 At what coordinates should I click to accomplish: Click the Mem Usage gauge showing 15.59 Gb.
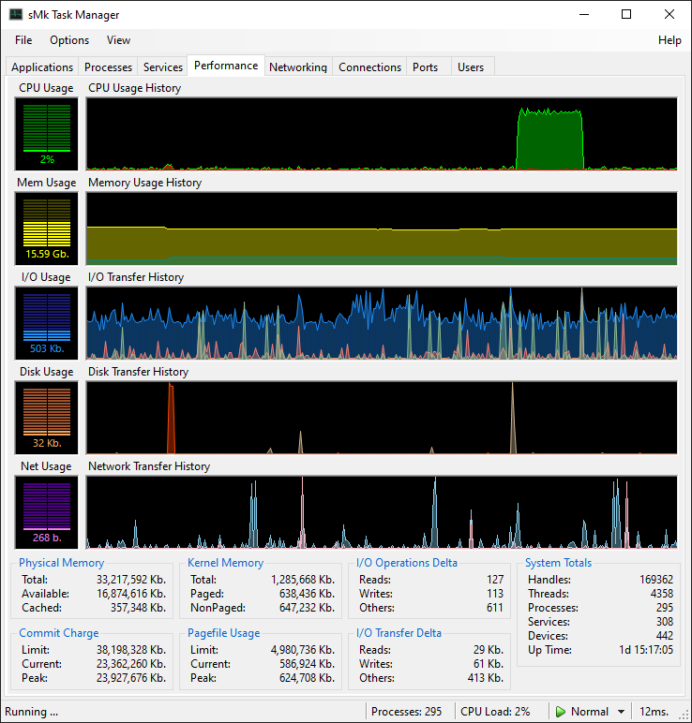pyautogui.click(x=47, y=229)
